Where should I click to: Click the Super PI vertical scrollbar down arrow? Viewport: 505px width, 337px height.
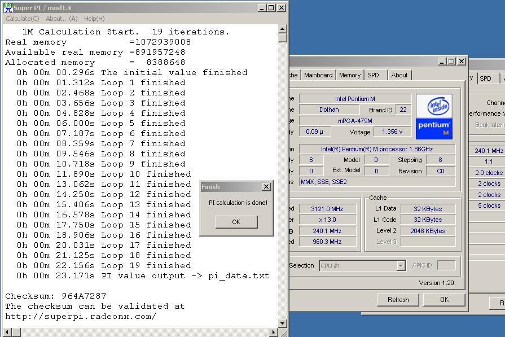point(283,323)
